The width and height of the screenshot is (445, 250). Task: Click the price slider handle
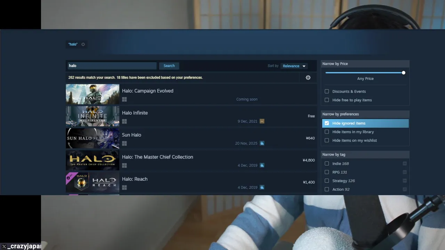[x=404, y=73]
